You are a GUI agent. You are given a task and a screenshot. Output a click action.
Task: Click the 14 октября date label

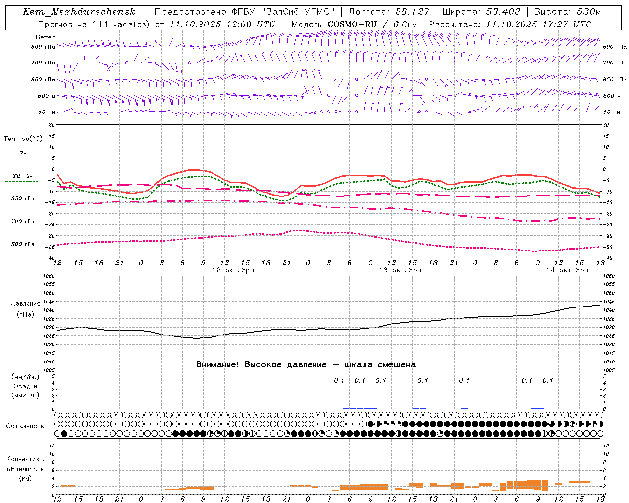(x=567, y=270)
